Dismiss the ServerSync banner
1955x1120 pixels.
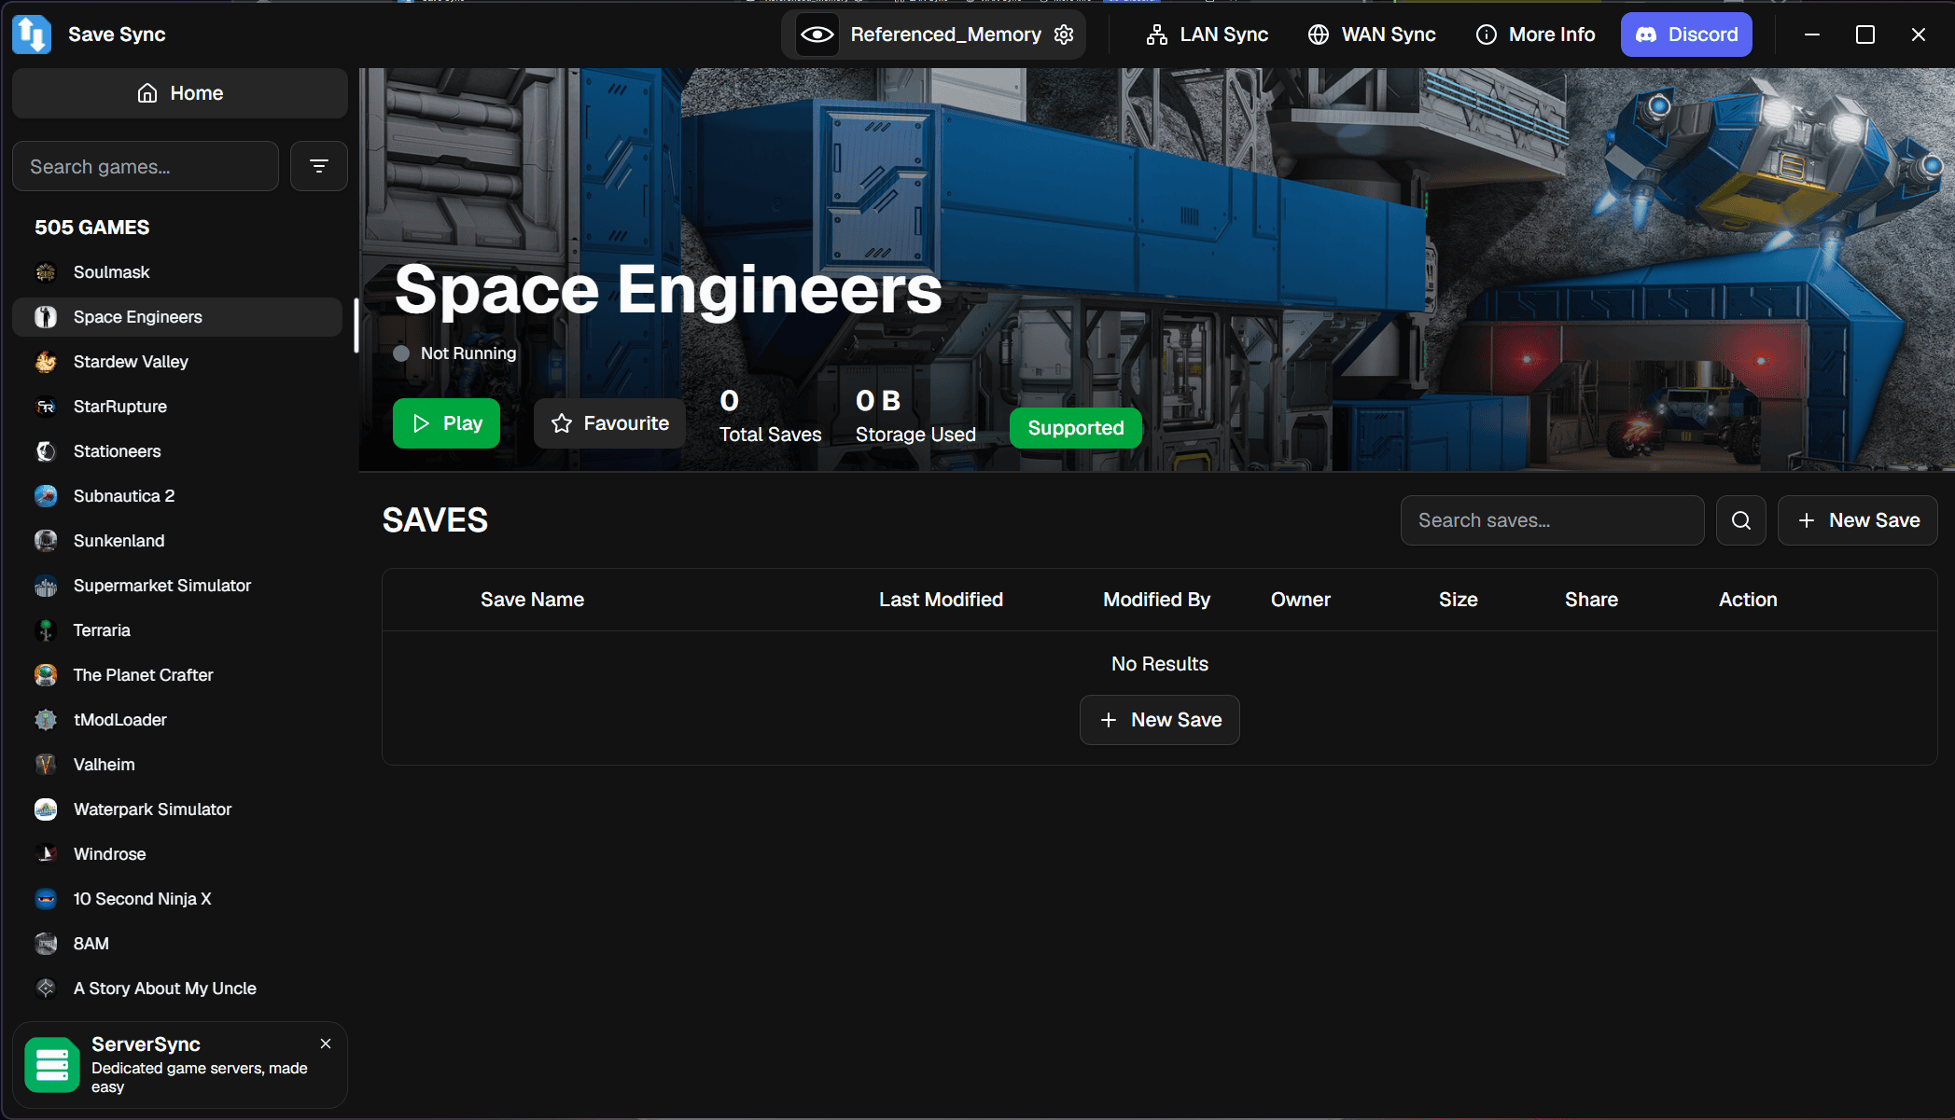[326, 1044]
